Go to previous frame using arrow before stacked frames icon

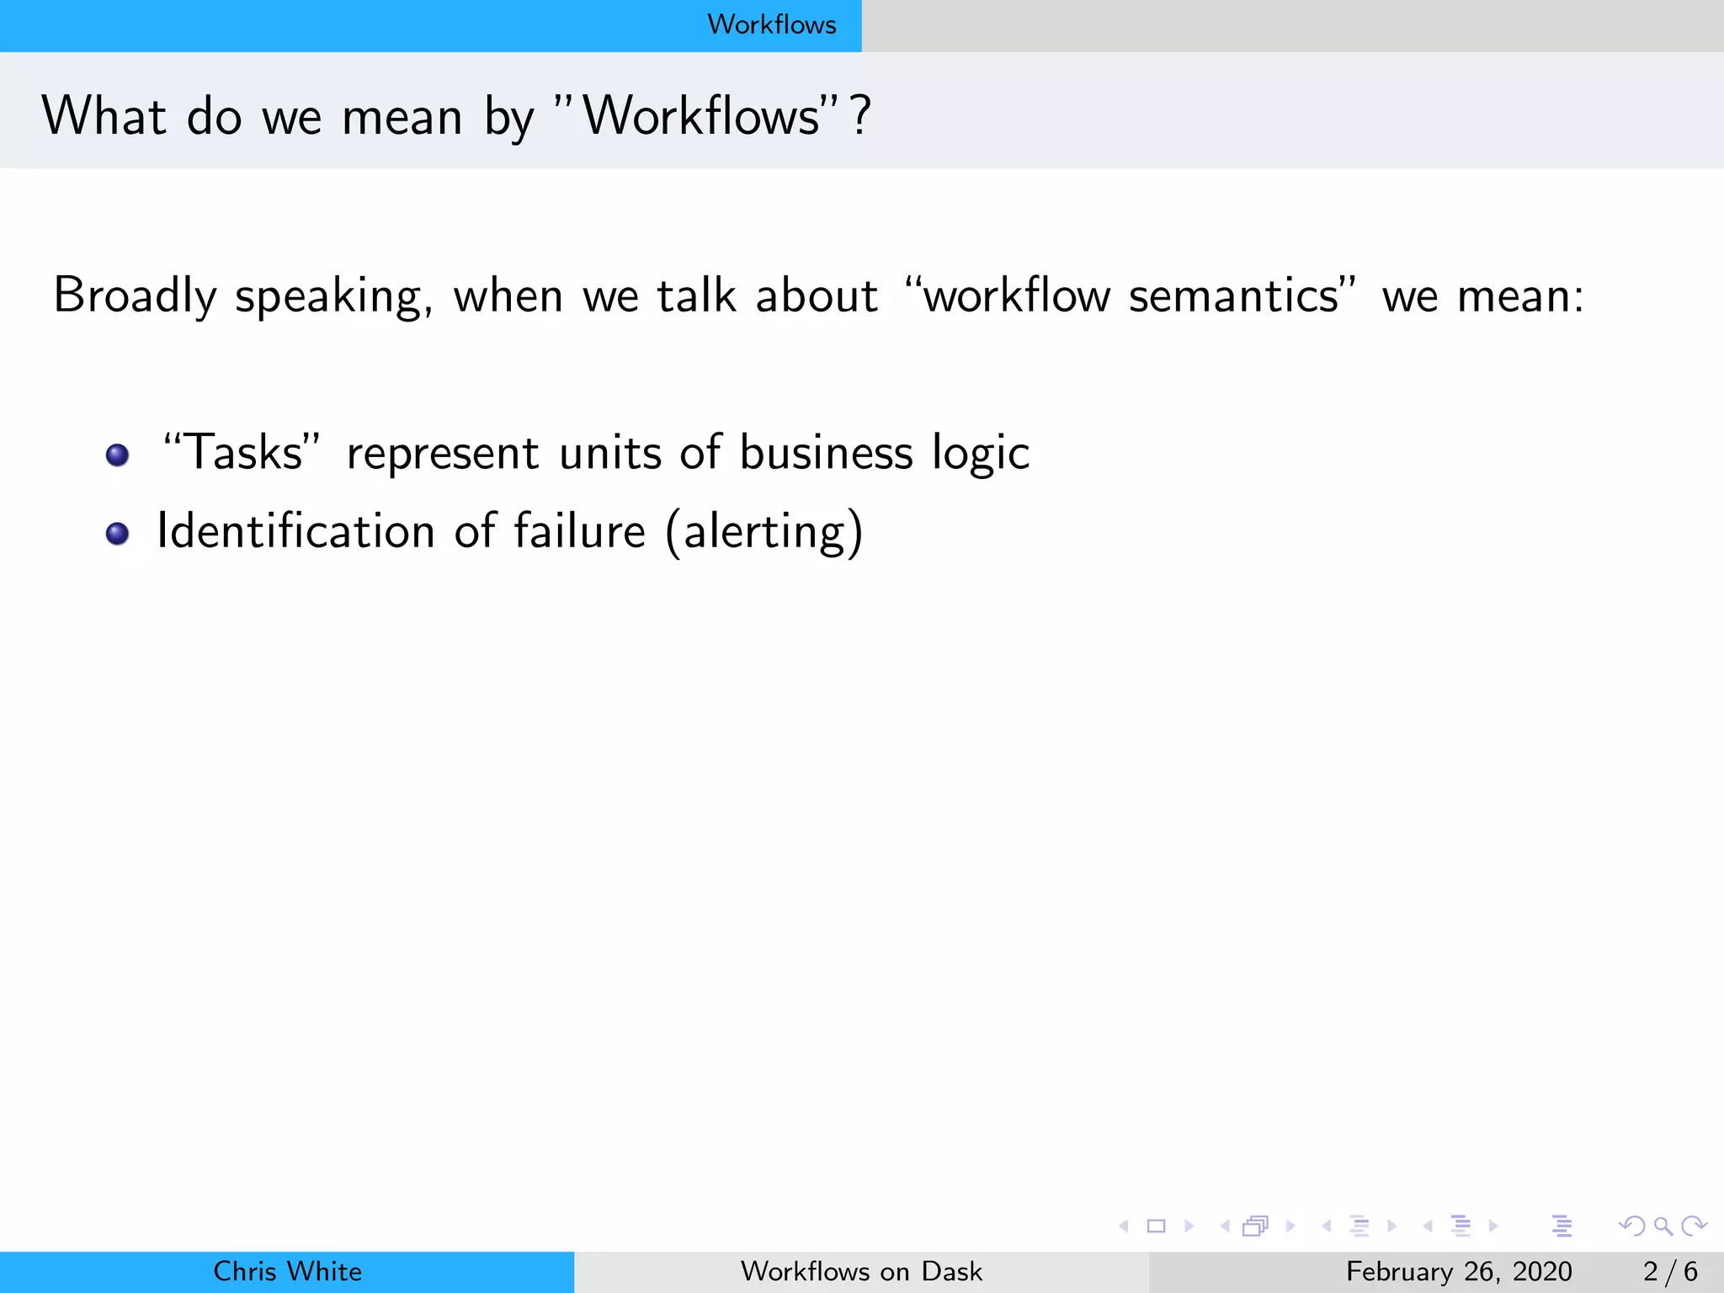1225,1226
